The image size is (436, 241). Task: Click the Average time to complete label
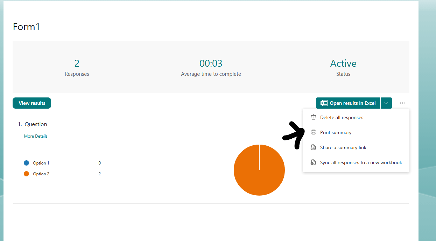coord(211,74)
